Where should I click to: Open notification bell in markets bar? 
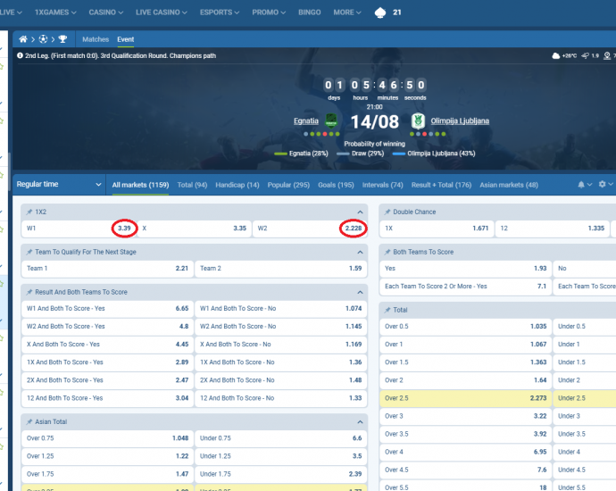(x=581, y=185)
